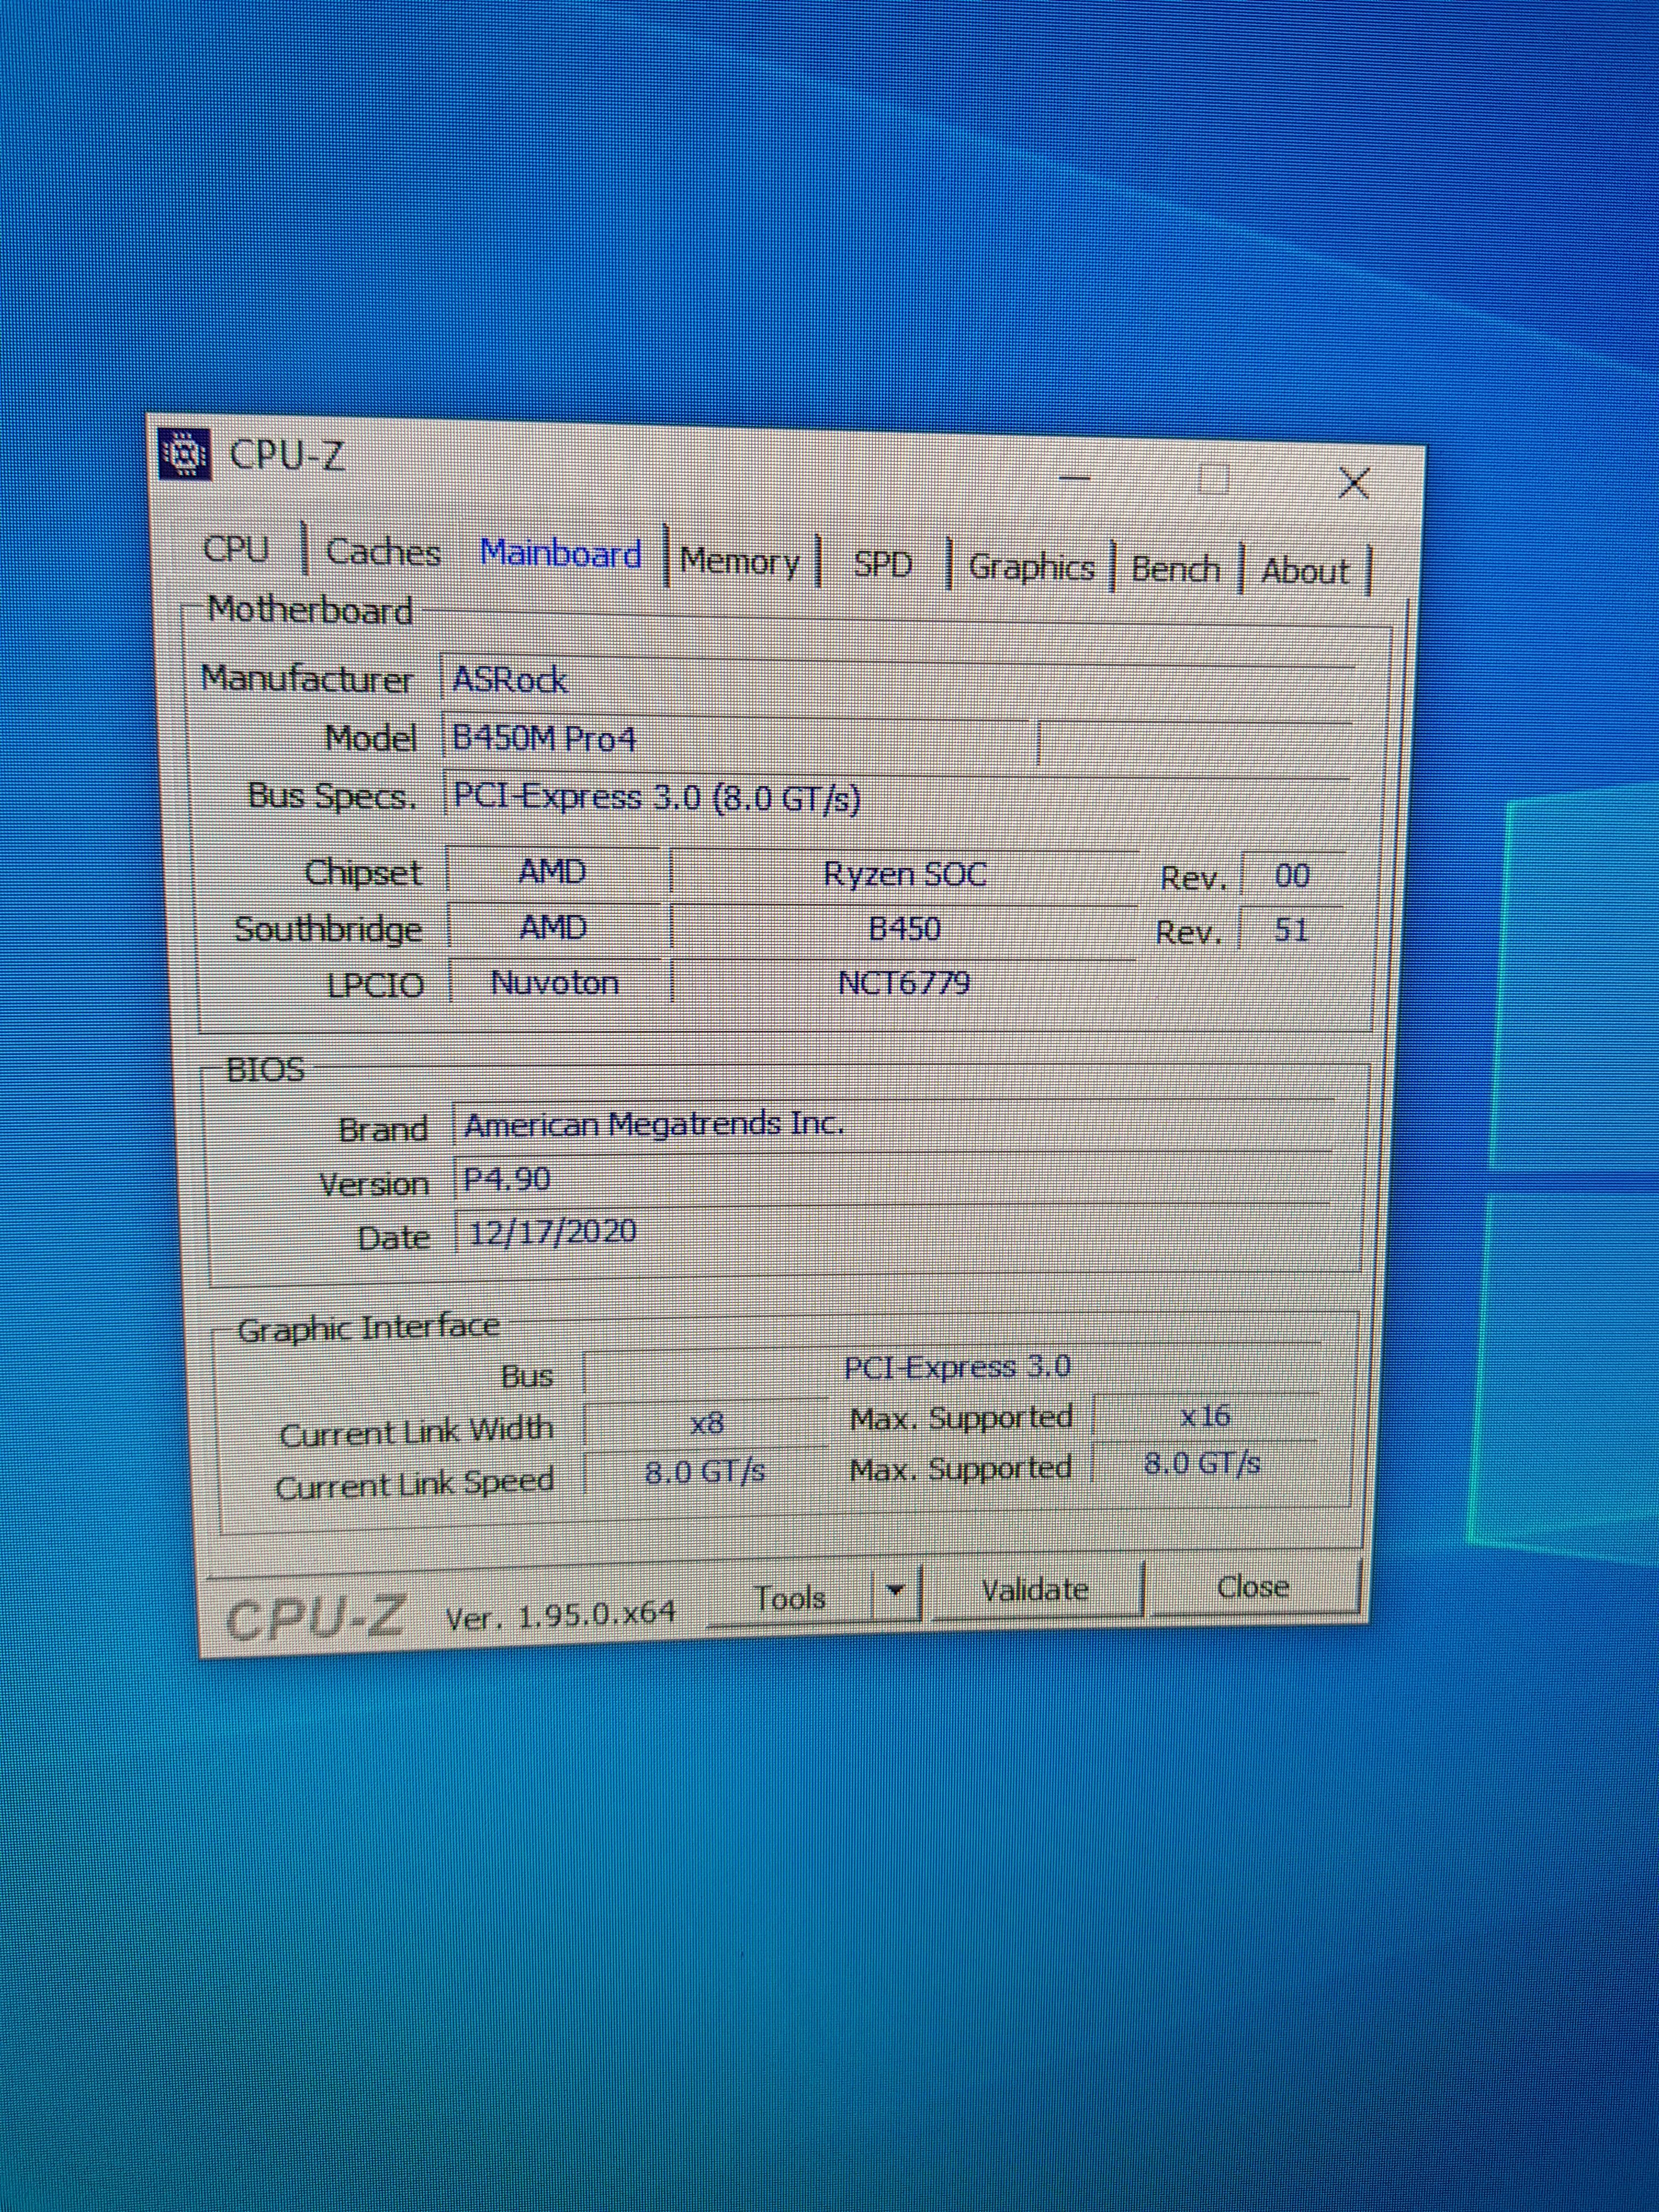Open the Graphics tab
The height and width of the screenshot is (2212, 1659).
coord(1031,568)
